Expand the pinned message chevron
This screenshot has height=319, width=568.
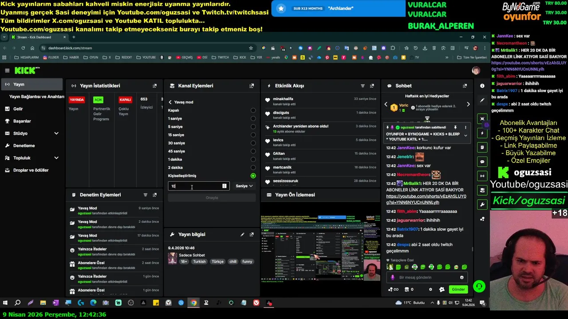(x=465, y=136)
